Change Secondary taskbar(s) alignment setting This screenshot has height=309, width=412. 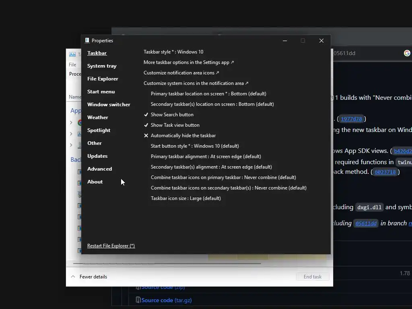tap(211, 167)
